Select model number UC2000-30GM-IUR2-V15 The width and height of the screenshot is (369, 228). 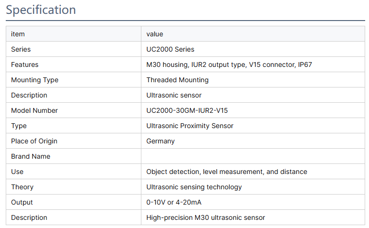pyautogui.click(x=187, y=110)
